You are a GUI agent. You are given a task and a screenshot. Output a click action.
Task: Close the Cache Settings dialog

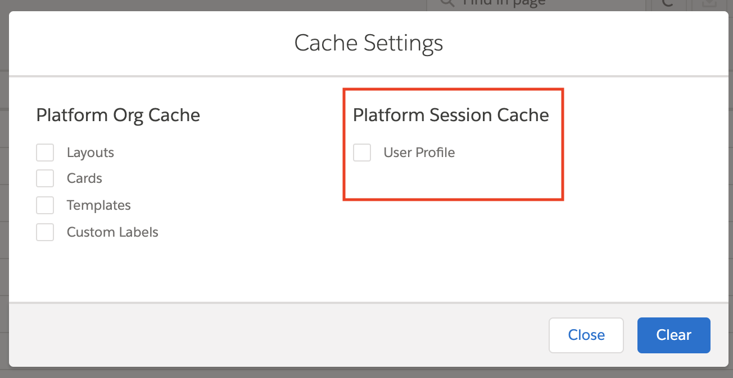point(586,335)
